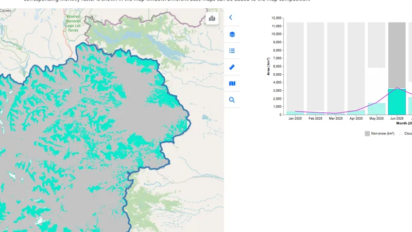This screenshot has height=232, width=412.
Task: Open the Layers panel icon
Action: [x=232, y=34]
